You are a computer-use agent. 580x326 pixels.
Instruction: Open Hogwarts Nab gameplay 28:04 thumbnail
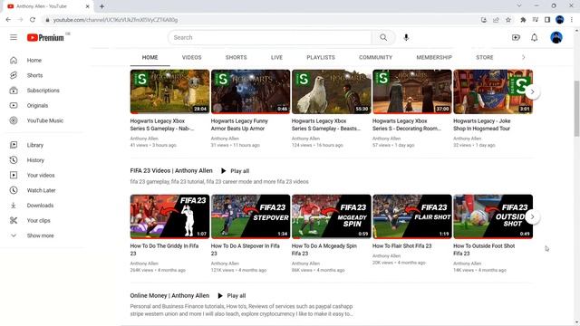click(x=169, y=91)
